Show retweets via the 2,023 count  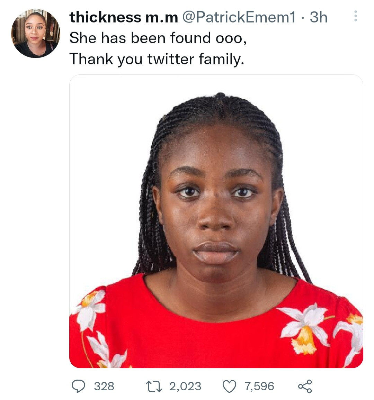[x=185, y=386]
